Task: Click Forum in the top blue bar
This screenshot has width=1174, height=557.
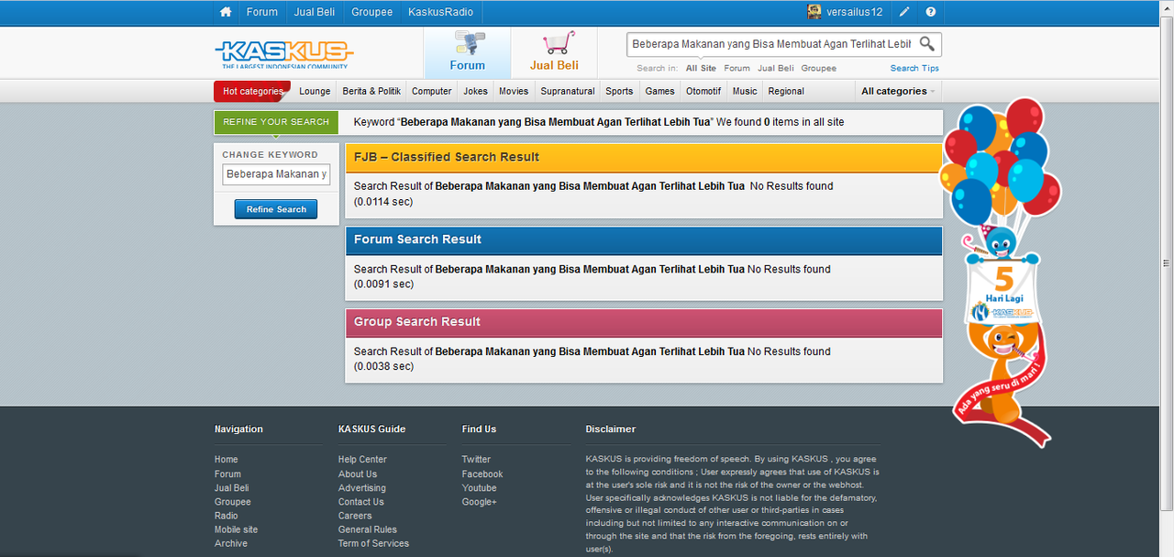Action: pos(261,12)
